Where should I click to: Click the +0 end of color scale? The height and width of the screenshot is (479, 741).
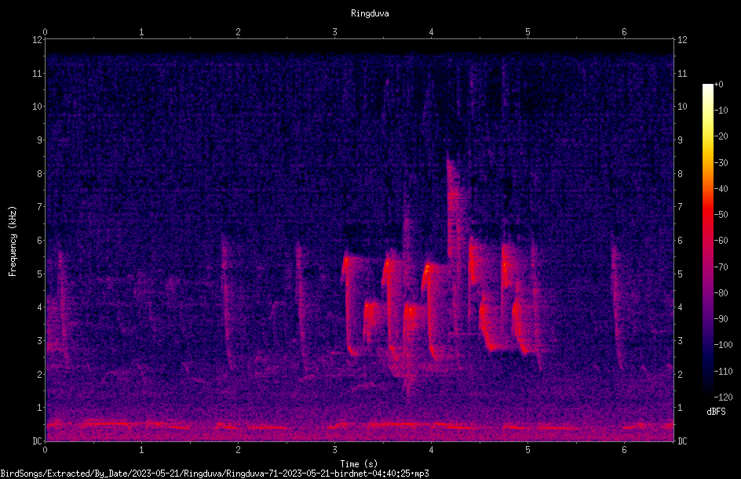[x=718, y=85]
